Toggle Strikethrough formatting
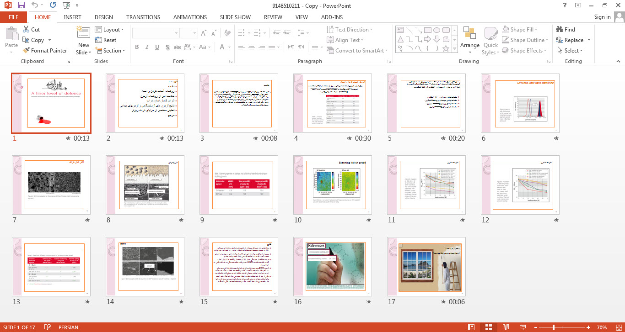Screen dimensions: 625x332 click(178, 47)
